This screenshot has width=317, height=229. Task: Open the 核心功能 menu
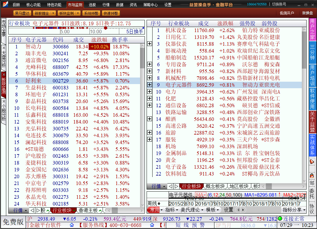(x=33, y=5)
